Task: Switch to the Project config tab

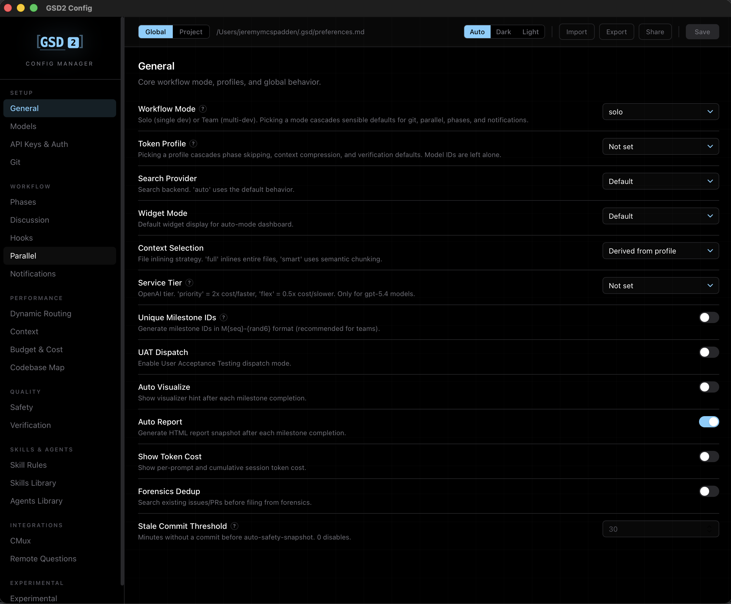Action: tap(191, 32)
